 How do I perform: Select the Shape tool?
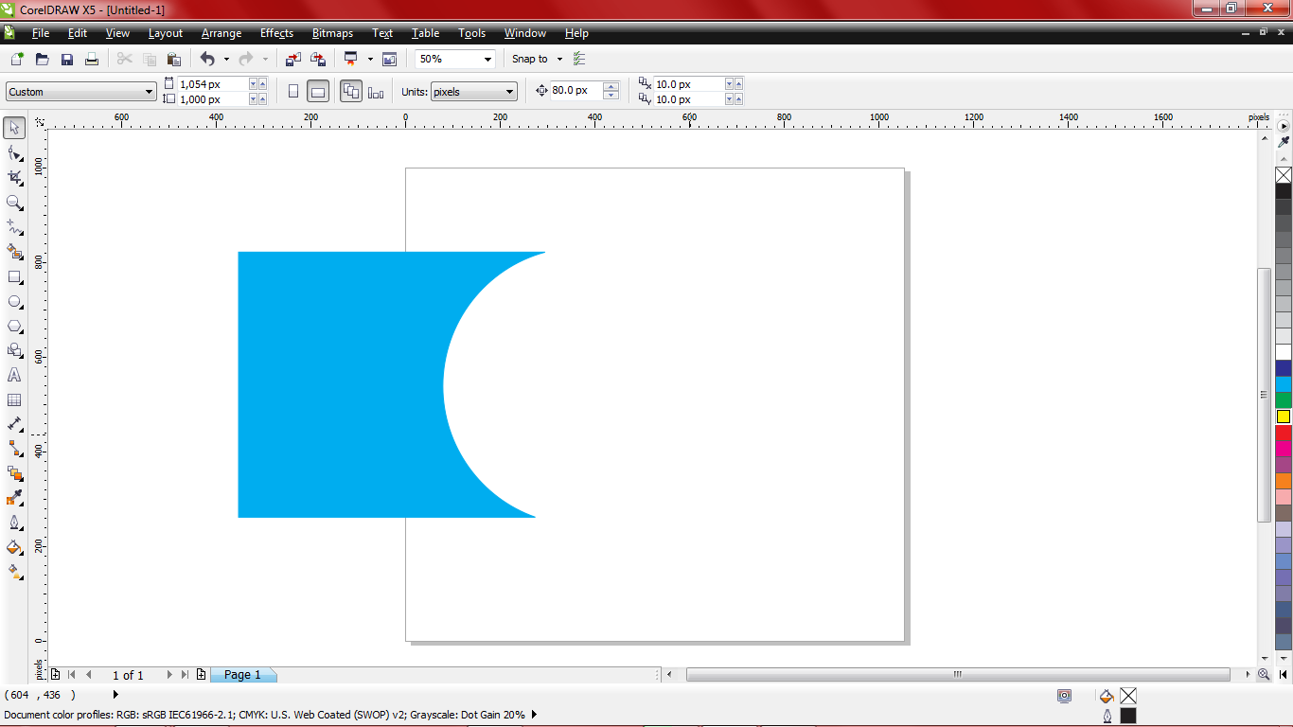(13, 152)
